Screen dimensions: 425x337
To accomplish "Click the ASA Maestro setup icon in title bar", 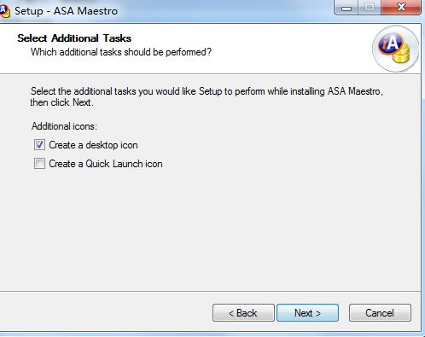I will click(4, 12).
